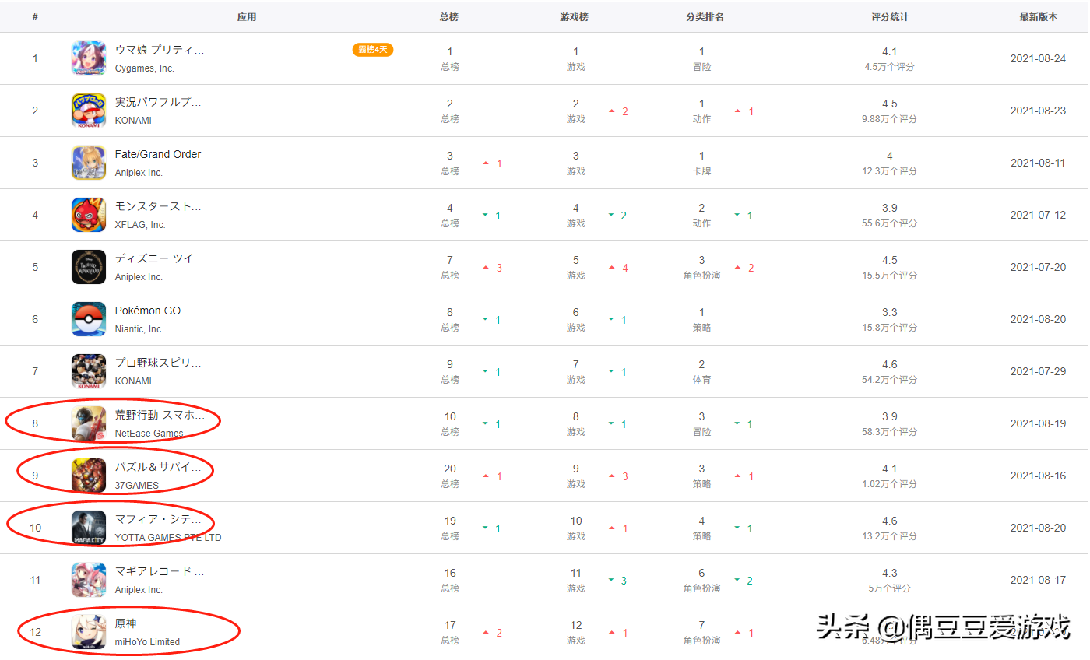The width and height of the screenshot is (1090, 660).
Task: Open the ディズニー ツイ title link
Action: point(160,258)
